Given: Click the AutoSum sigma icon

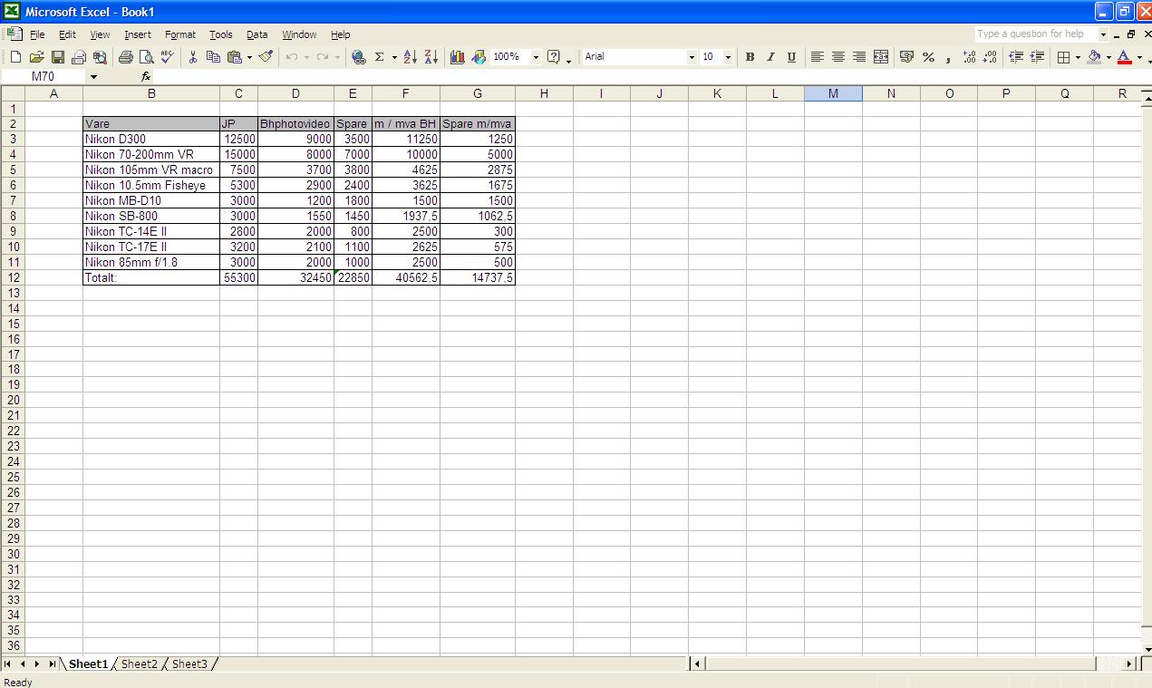Looking at the screenshot, I should [x=380, y=57].
